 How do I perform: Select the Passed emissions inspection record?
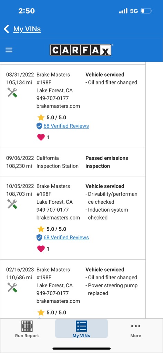click(x=73, y=162)
